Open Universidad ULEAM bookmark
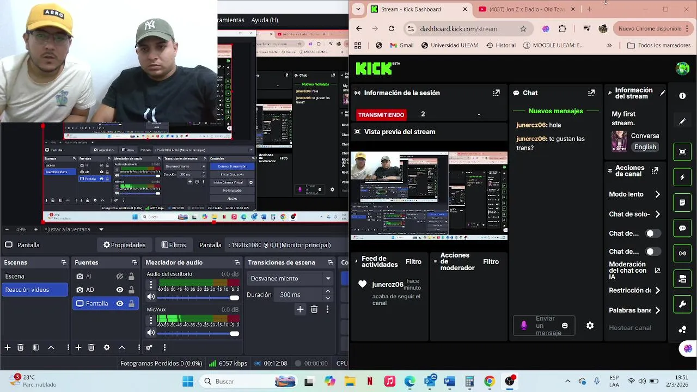The width and height of the screenshot is (697, 392). click(449, 45)
